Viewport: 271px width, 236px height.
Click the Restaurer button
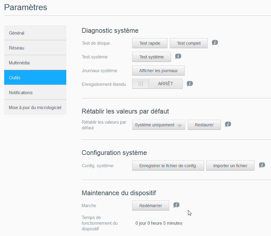pos(204,125)
